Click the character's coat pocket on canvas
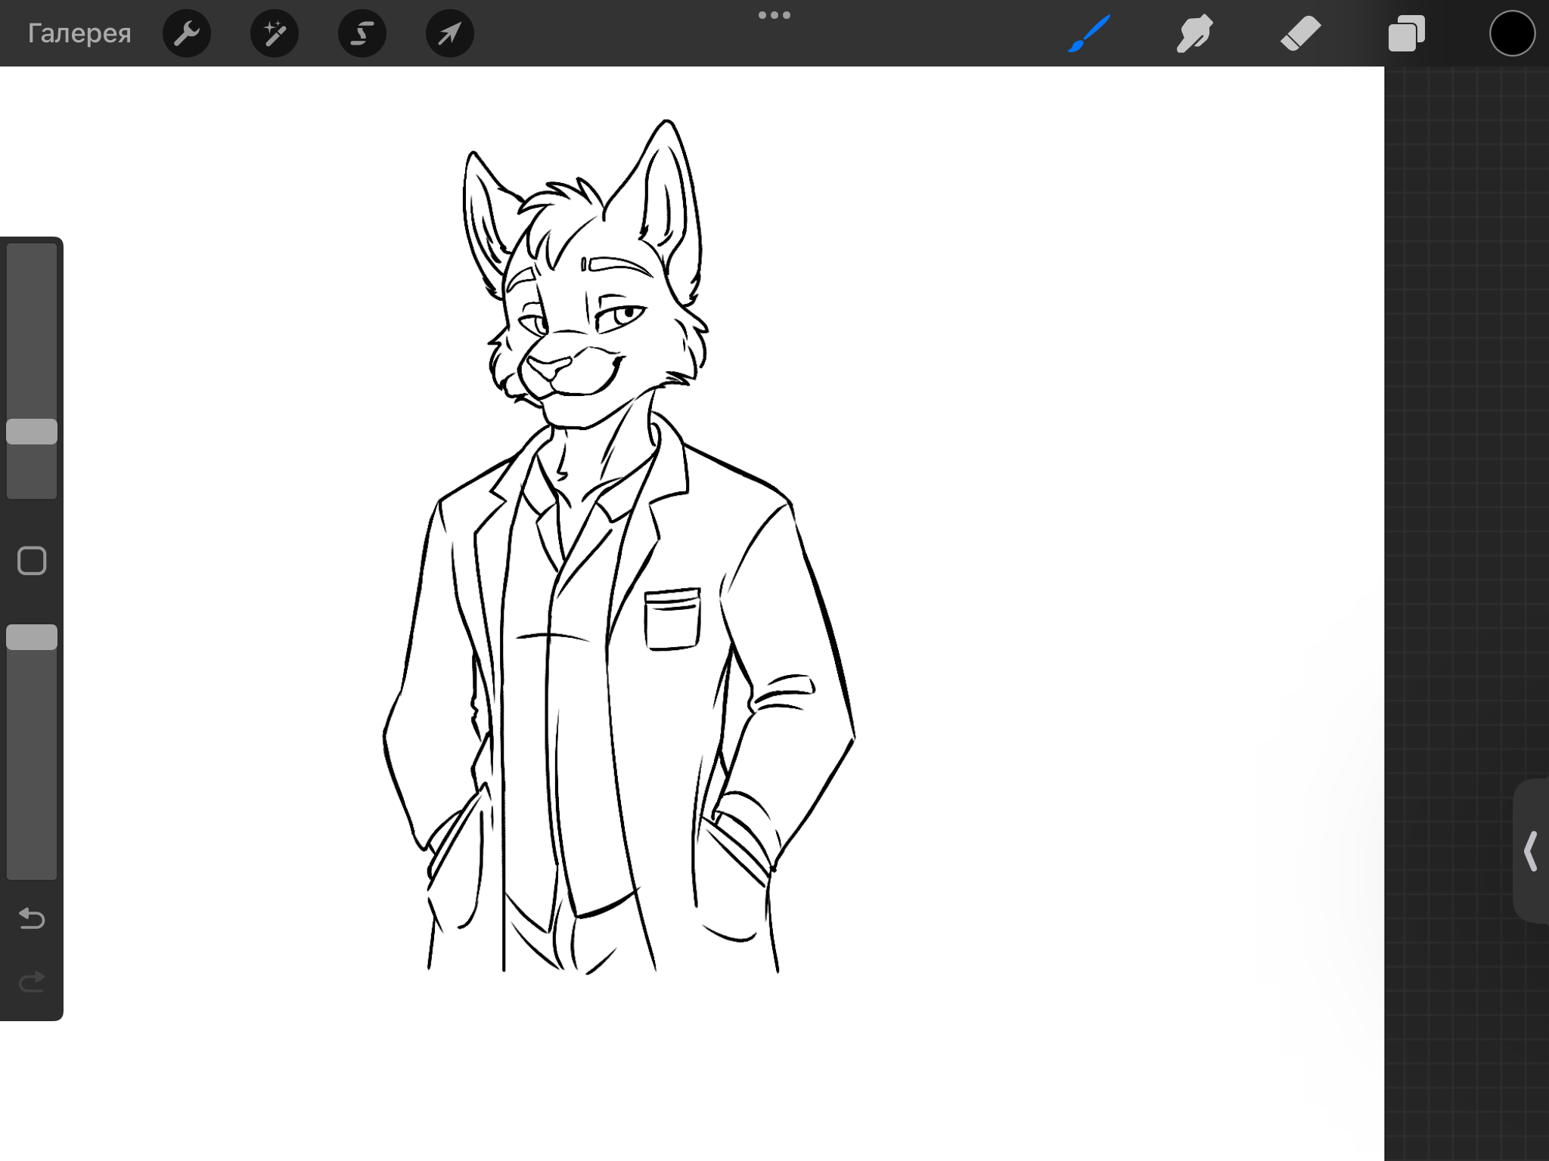The width and height of the screenshot is (1549, 1161). [672, 620]
